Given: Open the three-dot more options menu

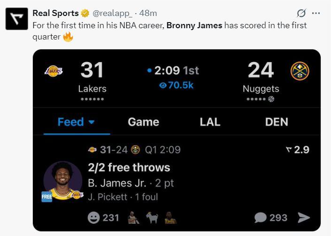Looking at the screenshot, I should pyautogui.click(x=316, y=13).
